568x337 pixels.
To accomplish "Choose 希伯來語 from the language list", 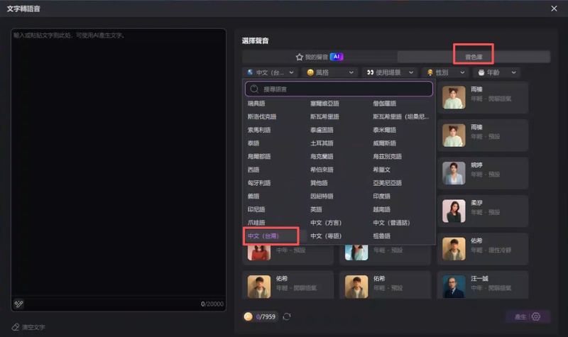I will click(x=322, y=170).
